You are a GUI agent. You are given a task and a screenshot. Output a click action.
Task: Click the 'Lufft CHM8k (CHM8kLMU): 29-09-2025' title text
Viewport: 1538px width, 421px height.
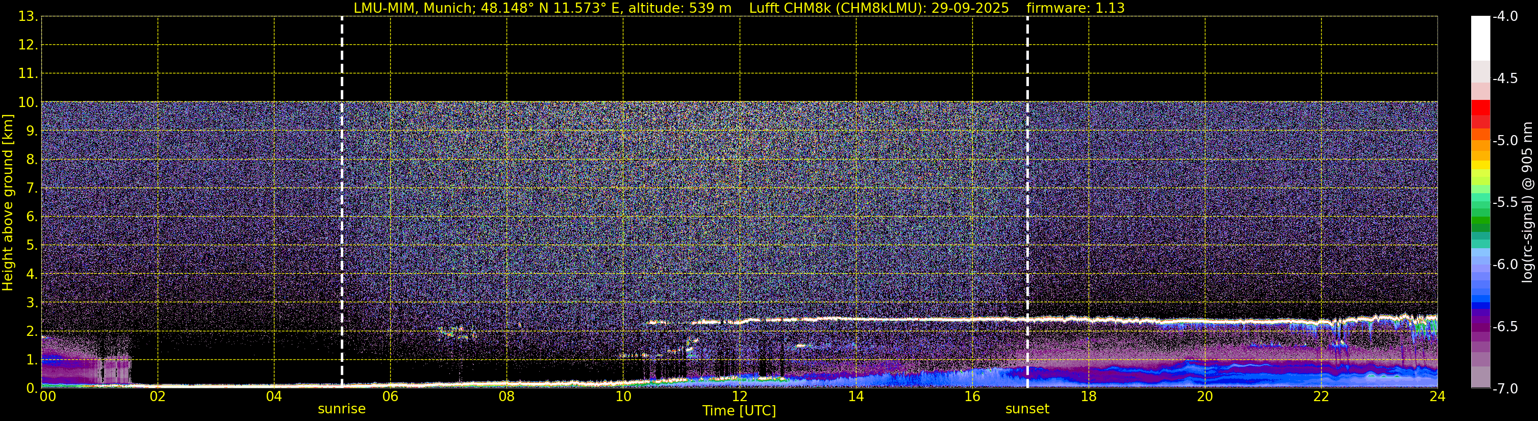click(879, 8)
